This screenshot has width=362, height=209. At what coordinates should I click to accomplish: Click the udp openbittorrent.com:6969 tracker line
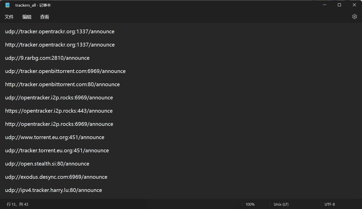pos(65,71)
